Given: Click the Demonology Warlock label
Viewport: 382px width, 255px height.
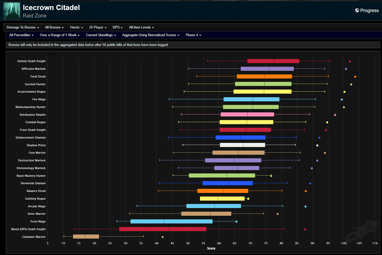Looking at the screenshot, I should [31, 168].
